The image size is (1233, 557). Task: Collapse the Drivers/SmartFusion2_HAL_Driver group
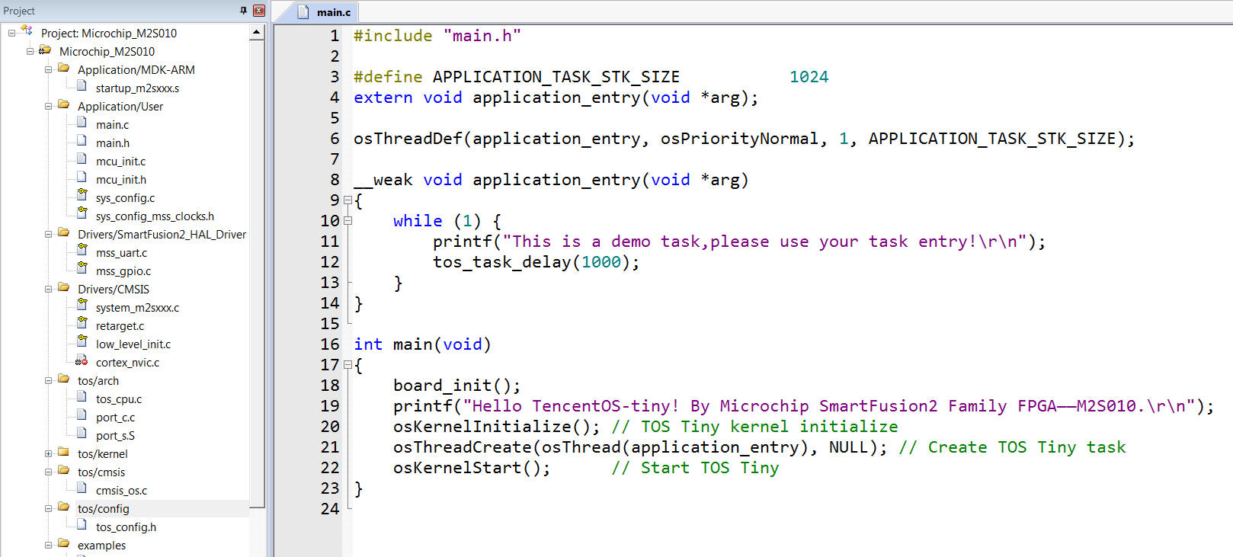point(49,235)
